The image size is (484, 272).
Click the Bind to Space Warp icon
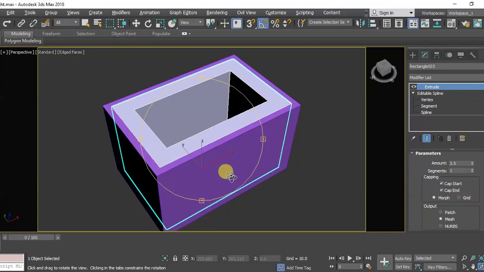[x=45, y=23]
